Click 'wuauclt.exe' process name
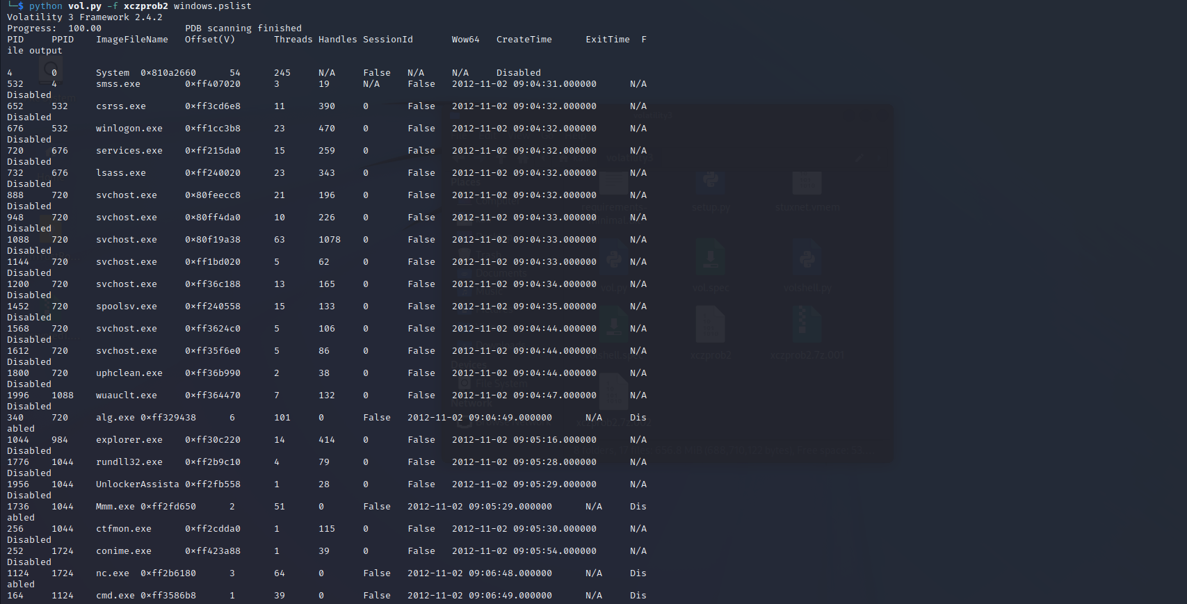Viewport: 1187px width, 604px height. [127, 395]
